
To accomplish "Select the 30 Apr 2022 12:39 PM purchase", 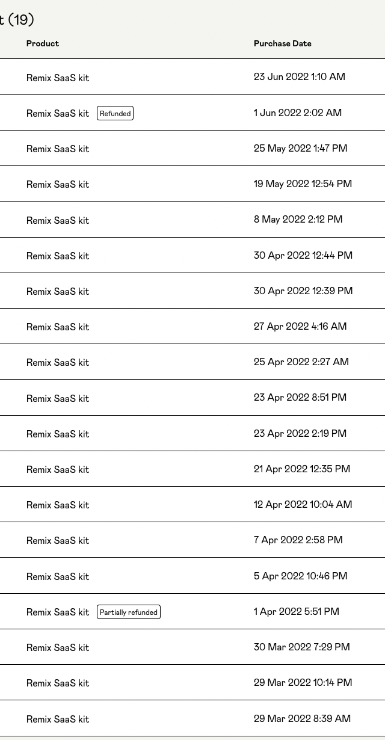I will [x=192, y=291].
